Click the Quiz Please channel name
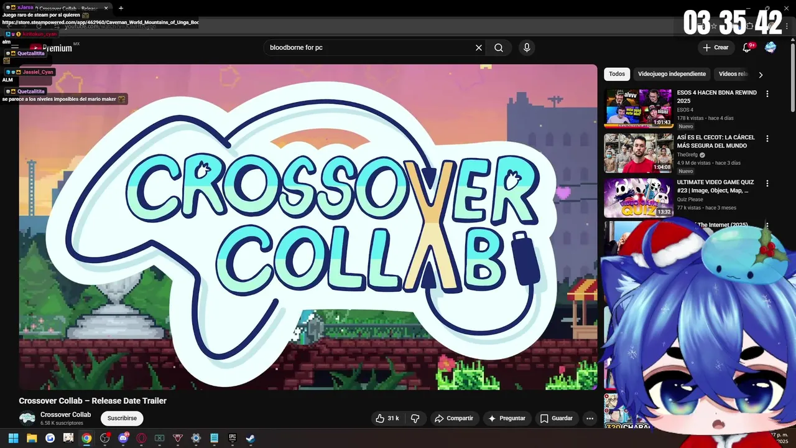796x448 pixels. point(691,200)
